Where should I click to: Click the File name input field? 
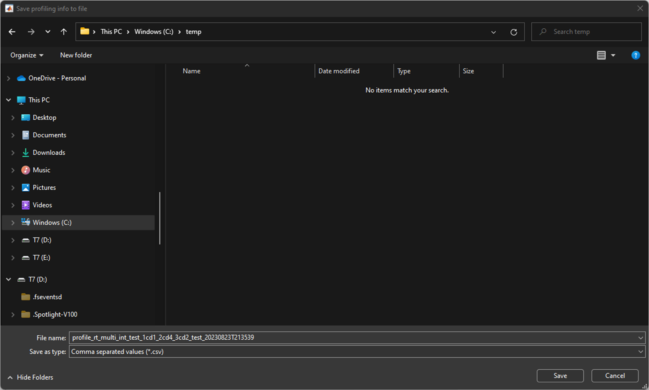(350, 338)
